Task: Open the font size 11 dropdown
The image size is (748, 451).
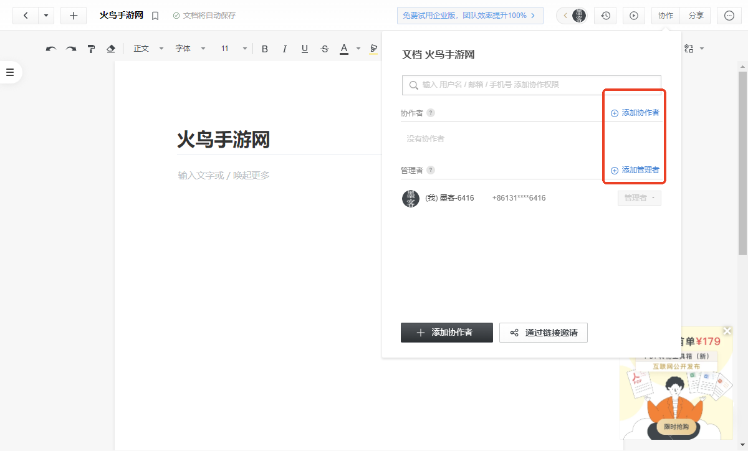Action: tap(234, 49)
